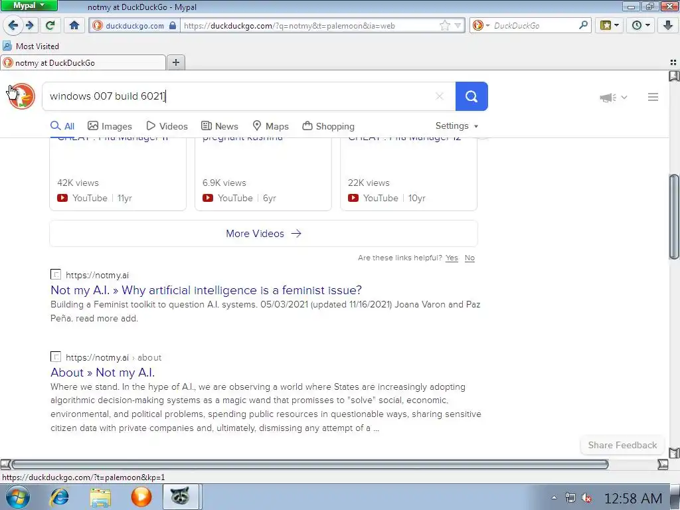Screen dimensions: 680x510
Task: Open the megaphone announcements dropdown
Action: pos(613,97)
